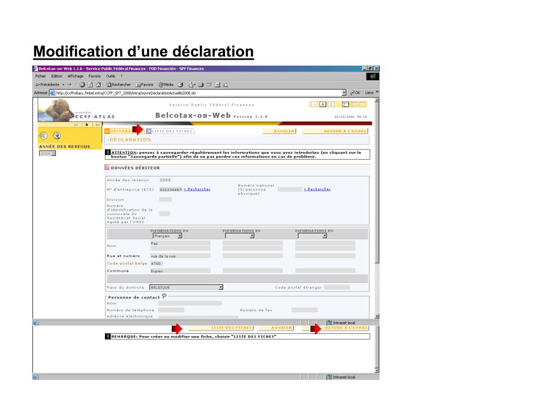Click the forward arrow in browser toolbar
Screen dimensions: 551x413
click(x=69, y=84)
